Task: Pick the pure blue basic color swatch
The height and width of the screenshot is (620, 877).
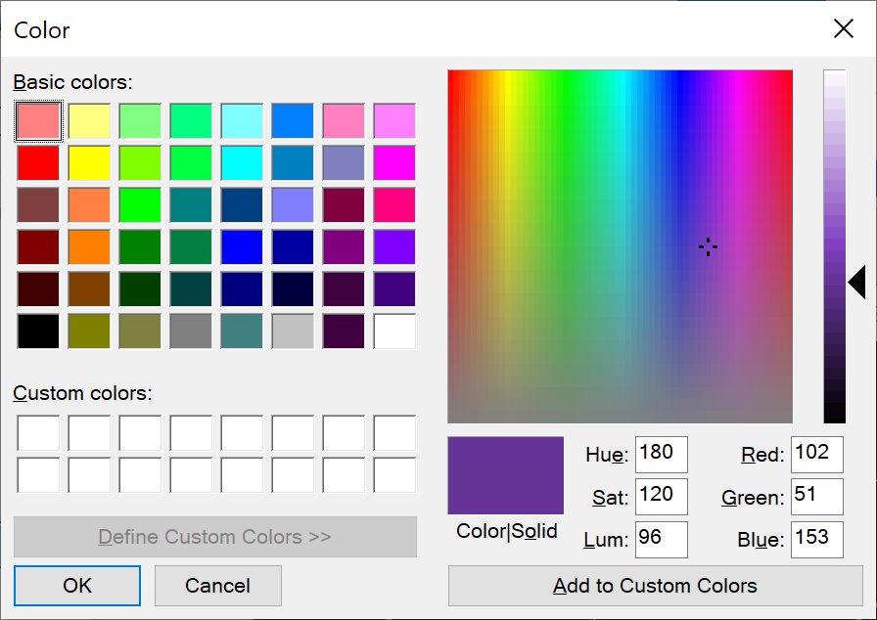Action: tap(242, 246)
